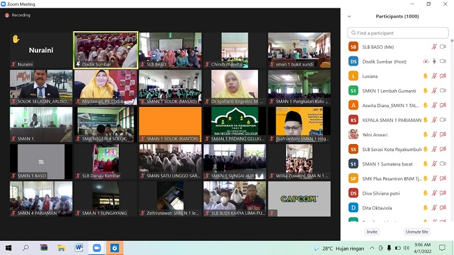Open File Explorer from the taskbar

point(61,248)
